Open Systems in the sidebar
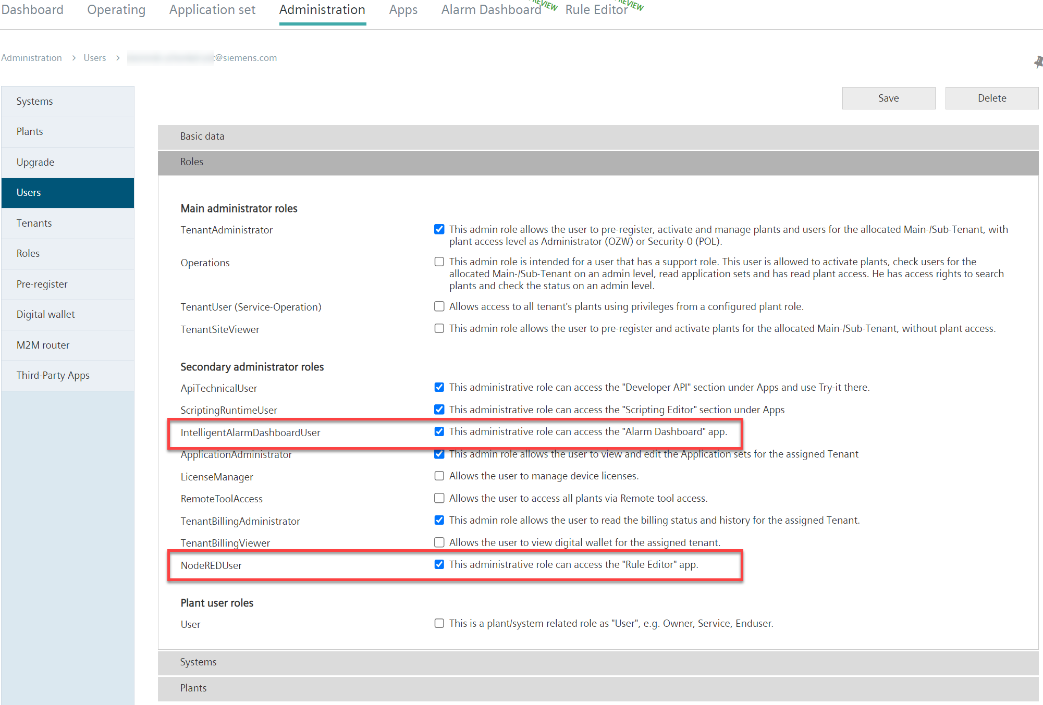The width and height of the screenshot is (1043, 705). 68,102
